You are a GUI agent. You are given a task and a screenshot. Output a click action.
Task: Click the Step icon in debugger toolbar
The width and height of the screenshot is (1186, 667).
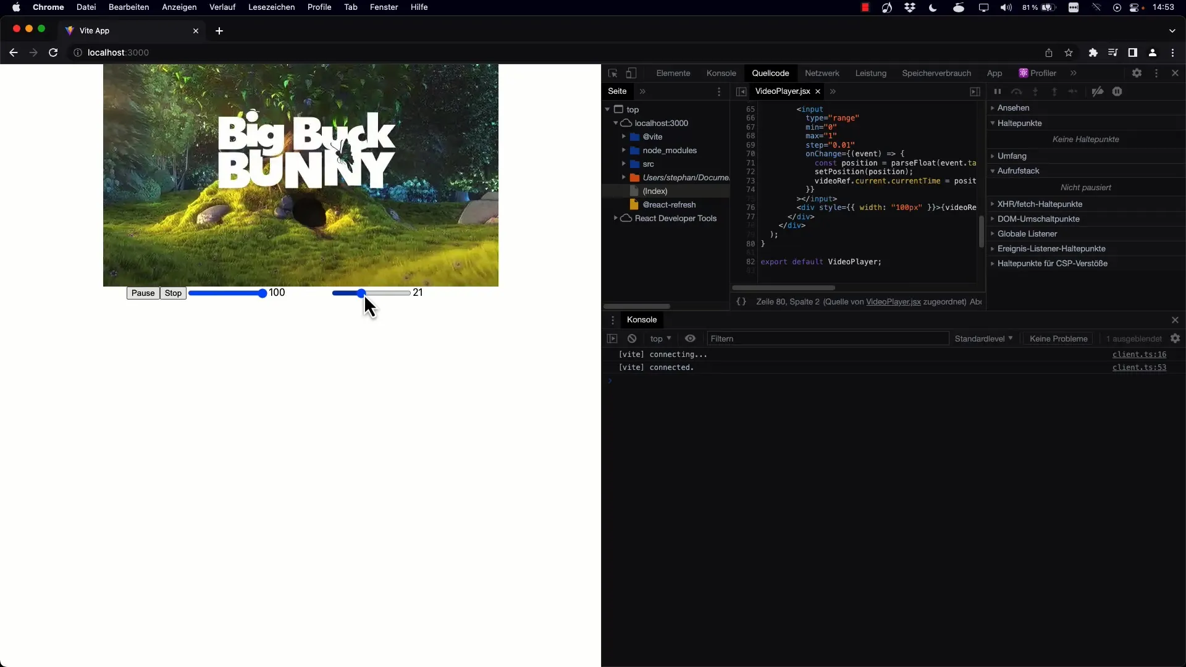(1074, 91)
